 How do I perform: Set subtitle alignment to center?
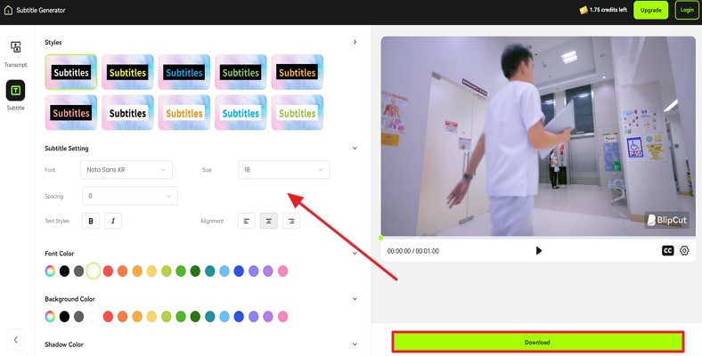click(268, 221)
